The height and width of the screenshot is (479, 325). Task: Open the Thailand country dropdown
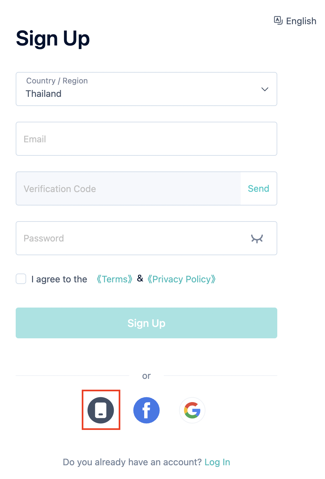[146, 89]
